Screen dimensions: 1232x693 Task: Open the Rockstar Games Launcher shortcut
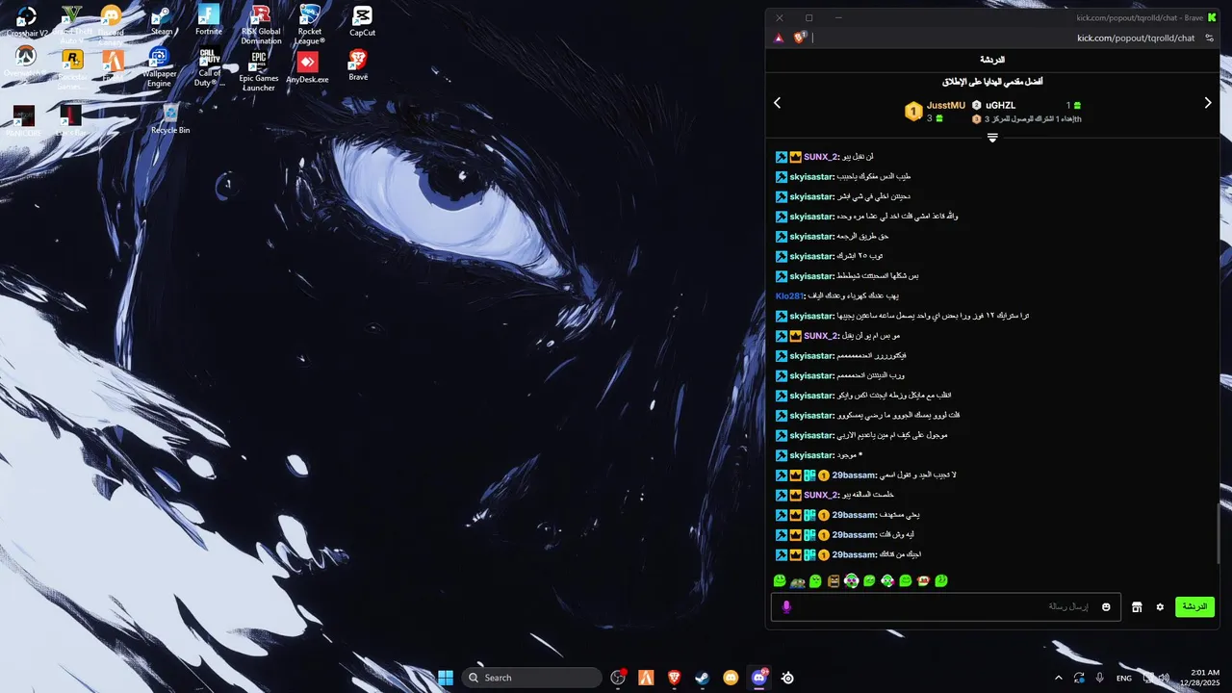tap(71, 67)
